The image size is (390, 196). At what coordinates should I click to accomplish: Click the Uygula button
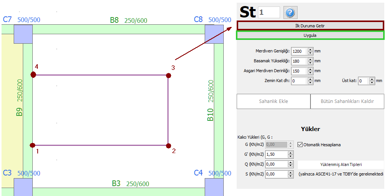pyautogui.click(x=310, y=35)
